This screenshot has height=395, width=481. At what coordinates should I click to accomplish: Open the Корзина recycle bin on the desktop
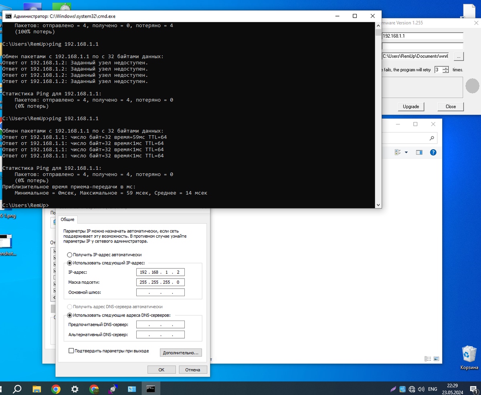468,356
